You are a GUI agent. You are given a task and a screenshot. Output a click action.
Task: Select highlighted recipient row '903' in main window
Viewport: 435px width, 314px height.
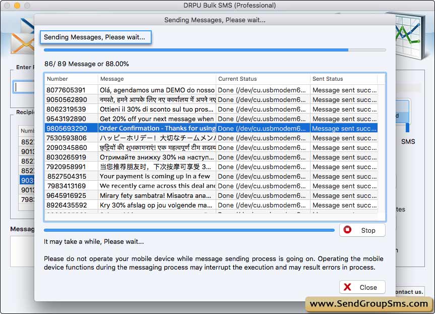27,180
